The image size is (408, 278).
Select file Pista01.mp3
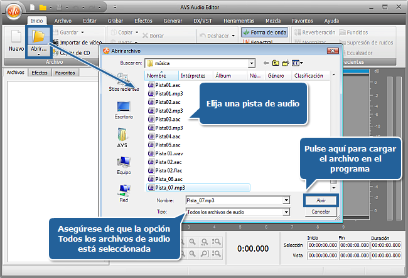point(166,94)
